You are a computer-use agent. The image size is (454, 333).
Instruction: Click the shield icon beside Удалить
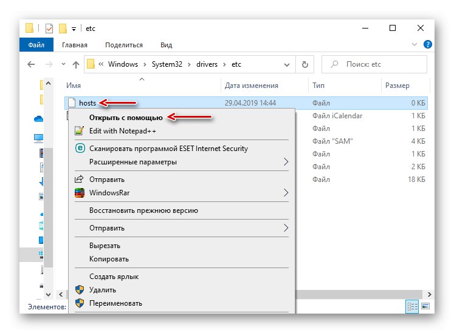(80, 290)
